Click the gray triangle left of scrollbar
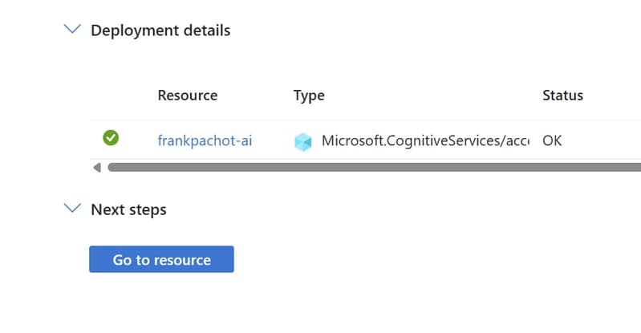The image size is (641, 333). pyautogui.click(x=97, y=168)
